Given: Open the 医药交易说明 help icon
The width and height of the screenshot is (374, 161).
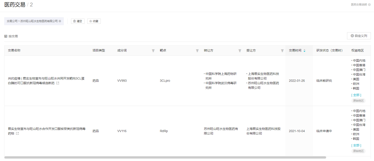Looking at the screenshot, I should [x=369, y=4].
